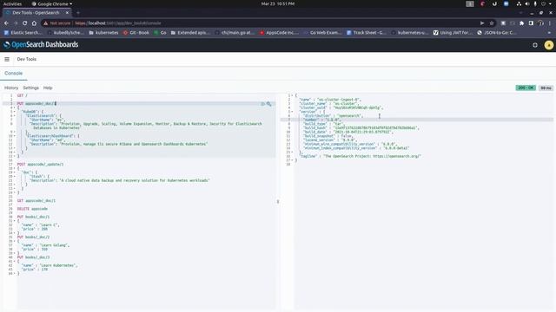Click the Not secure warning icon

46,23
